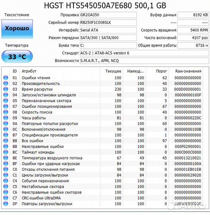Click the status dot for Часы работы
Screen dimensions: 210x215
(6, 118)
